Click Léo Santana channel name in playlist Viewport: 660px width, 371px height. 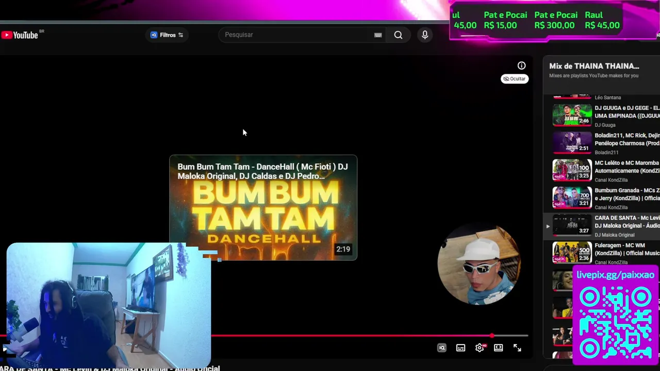pos(607,97)
